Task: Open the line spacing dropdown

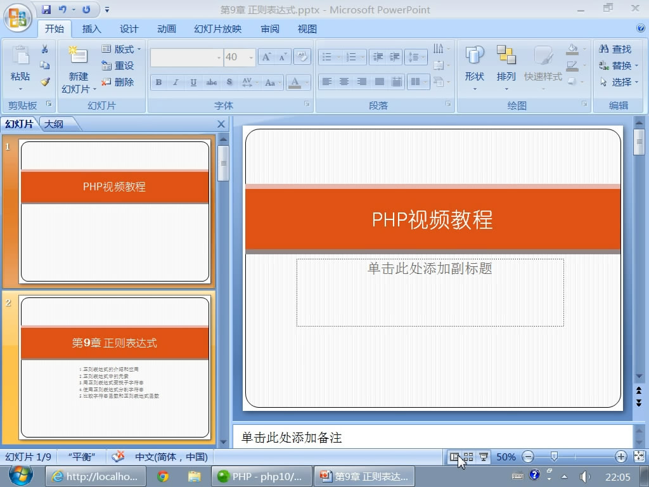Action: point(416,57)
